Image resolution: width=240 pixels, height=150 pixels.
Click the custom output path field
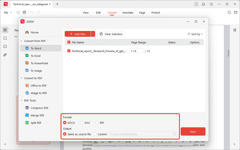pyautogui.click(x=143, y=134)
